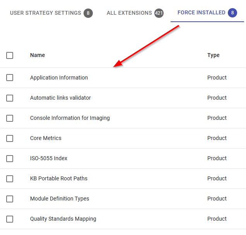Click the ISO-5055 Index extension name

click(x=49, y=158)
